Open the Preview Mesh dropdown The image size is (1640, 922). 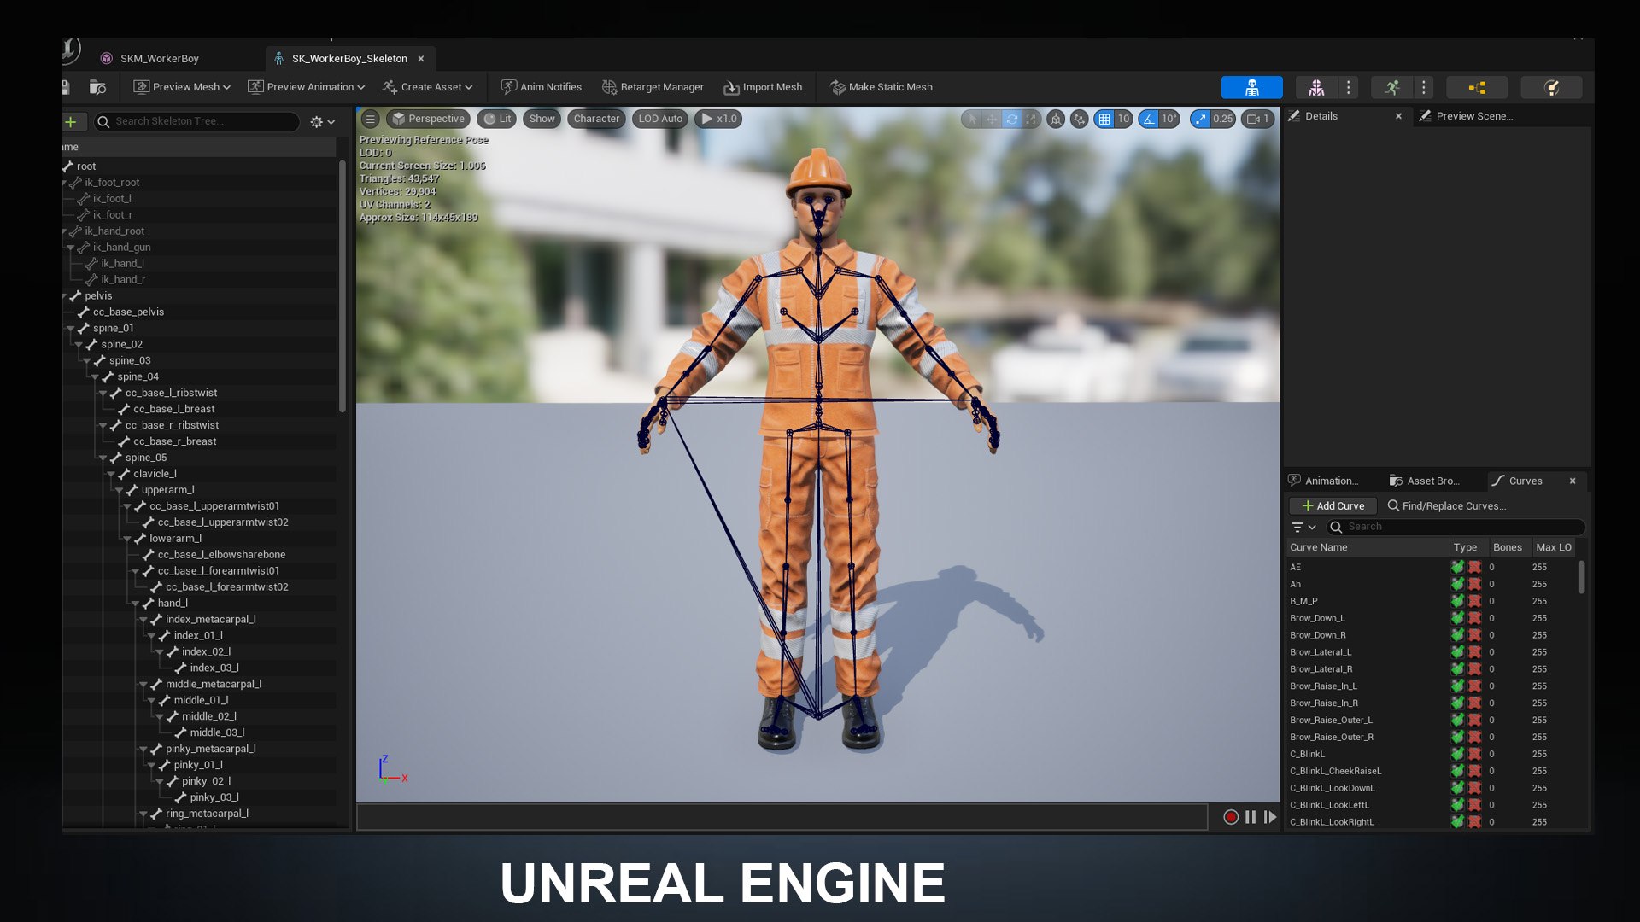pos(182,87)
